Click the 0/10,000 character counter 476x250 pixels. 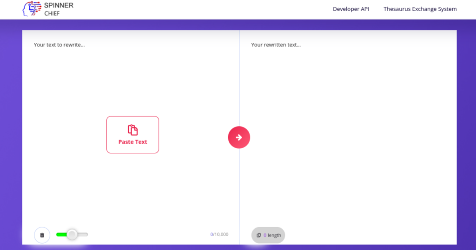(x=219, y=235)
